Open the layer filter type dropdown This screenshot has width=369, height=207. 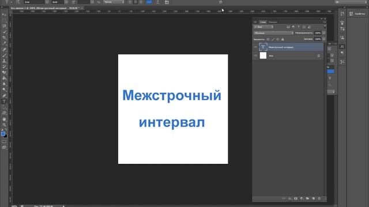(263, 27)
